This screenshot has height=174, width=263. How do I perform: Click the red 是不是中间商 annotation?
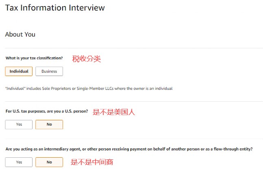click(92, 162)
